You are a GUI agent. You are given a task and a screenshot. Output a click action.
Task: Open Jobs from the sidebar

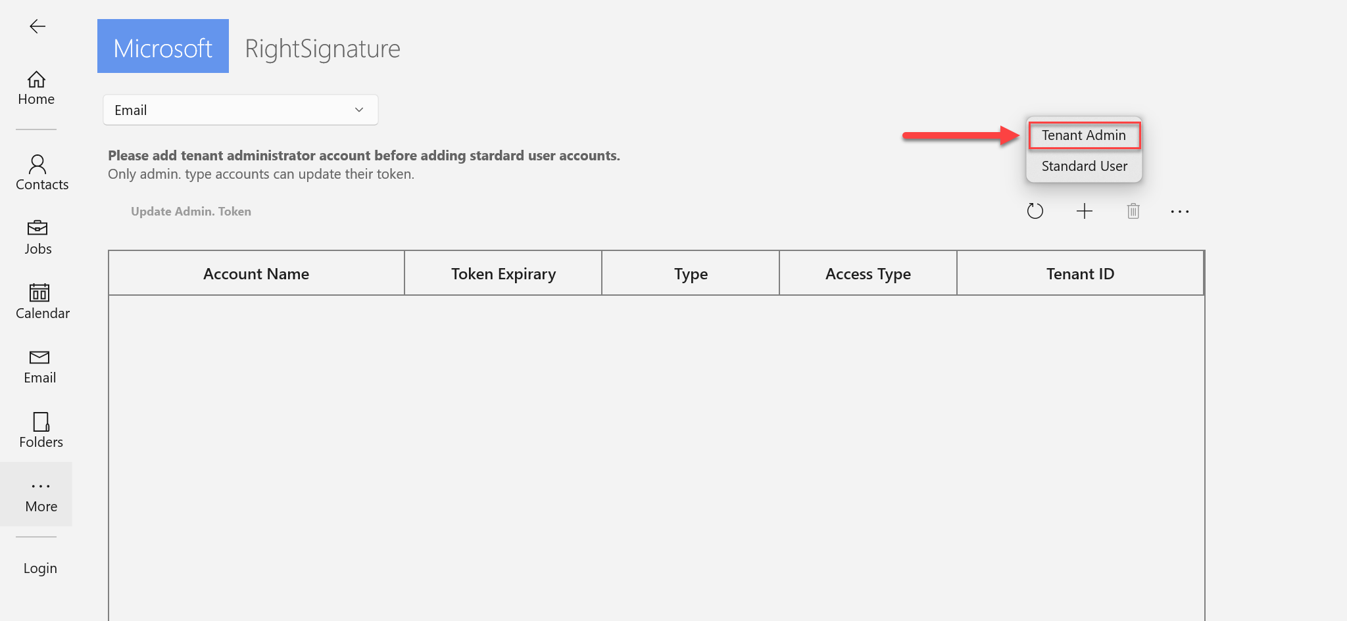coord(38,238)
